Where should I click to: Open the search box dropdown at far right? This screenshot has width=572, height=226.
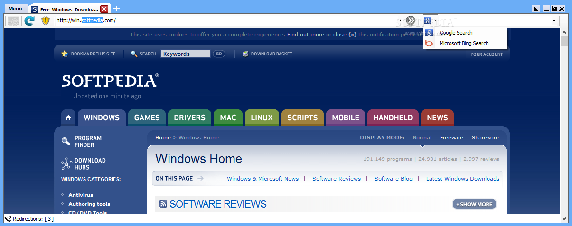tap(554, 21)
